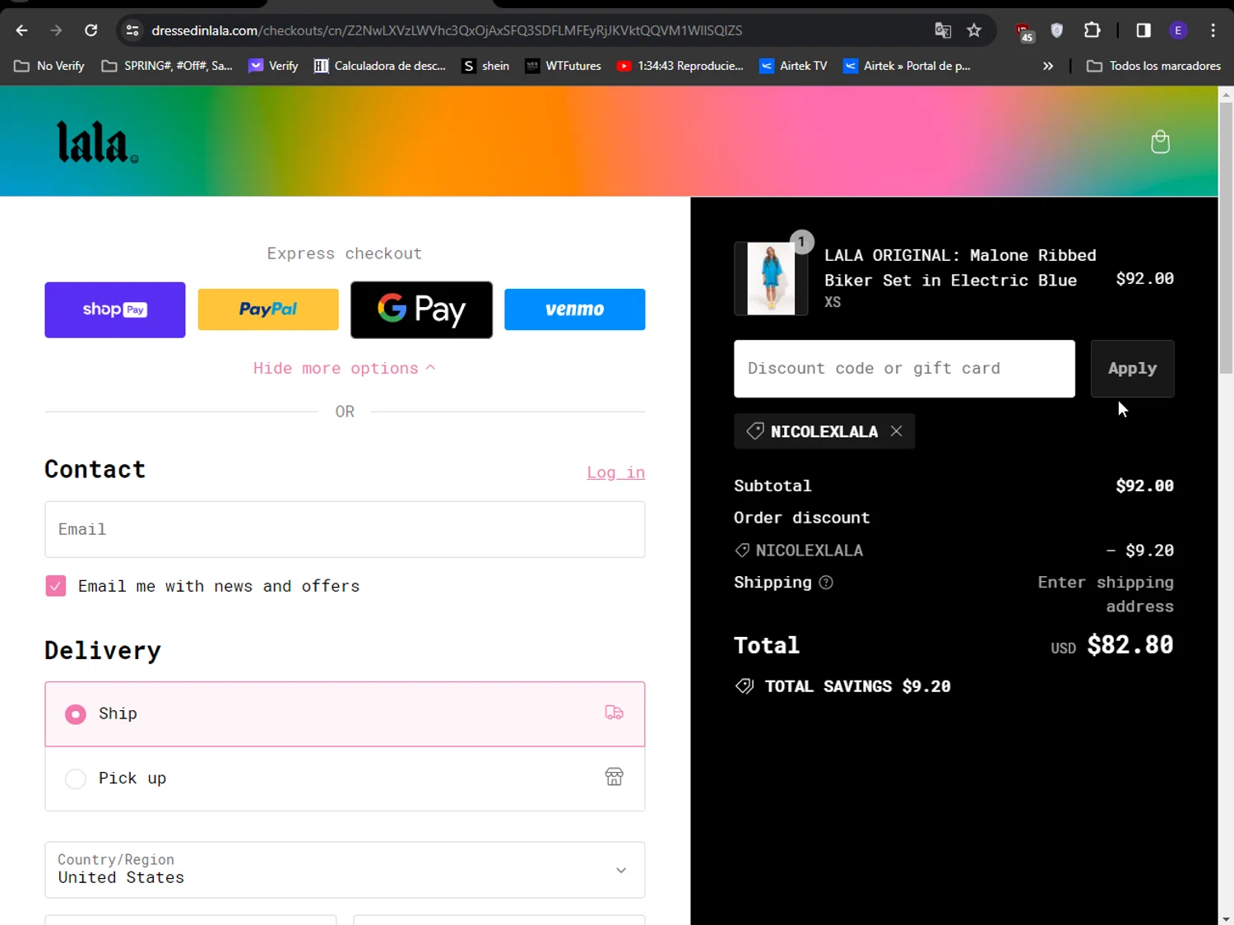Screen dimensions: 1234x925
Task: Go back with browser back arrow
Action: coord(22,30)
